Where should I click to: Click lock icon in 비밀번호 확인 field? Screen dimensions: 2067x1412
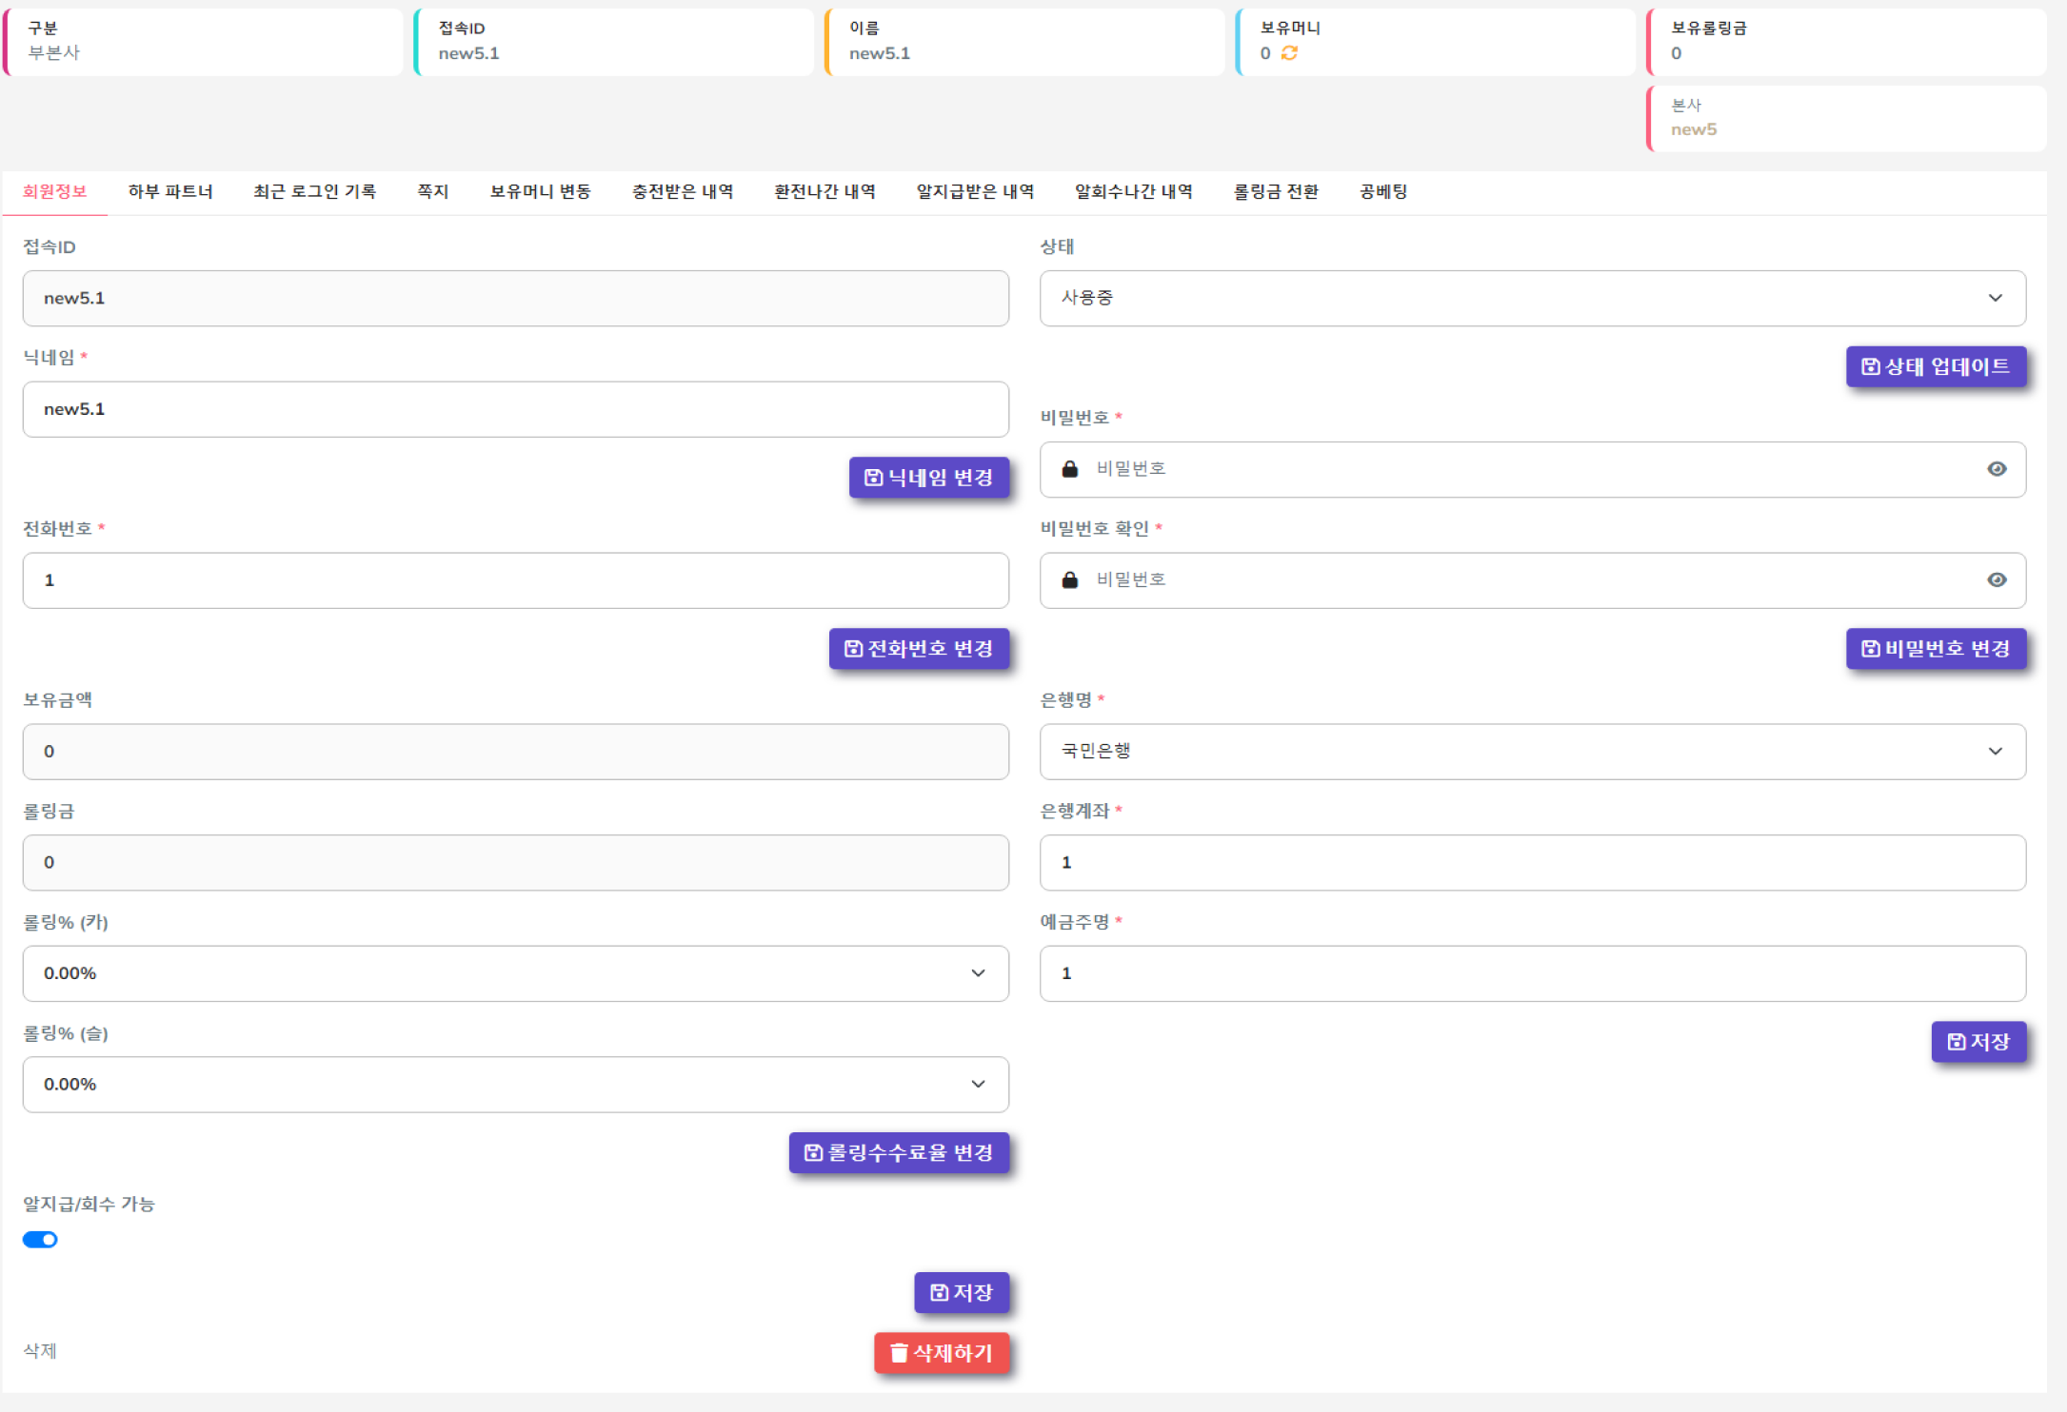1069,580
